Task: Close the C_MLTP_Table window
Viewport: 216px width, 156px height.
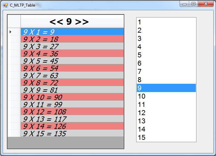Action: pyautogui.click(x=206, y=4)
